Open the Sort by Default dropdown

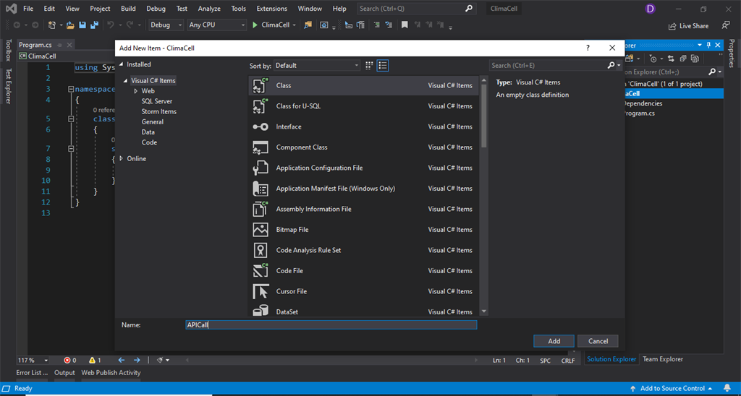317,65
